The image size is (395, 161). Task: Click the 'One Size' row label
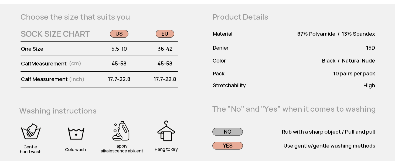click(x=32, y=49)
